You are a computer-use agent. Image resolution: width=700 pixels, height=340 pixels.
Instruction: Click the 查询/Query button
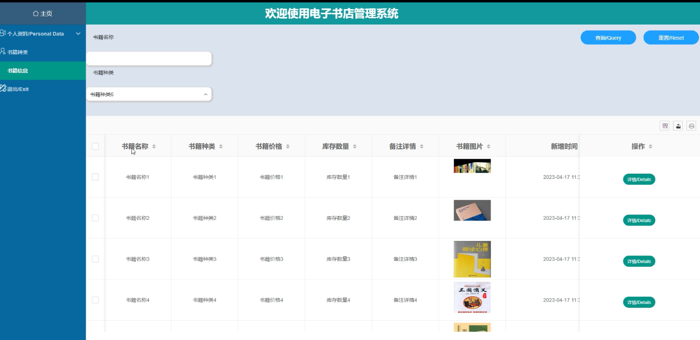point(608,37)
